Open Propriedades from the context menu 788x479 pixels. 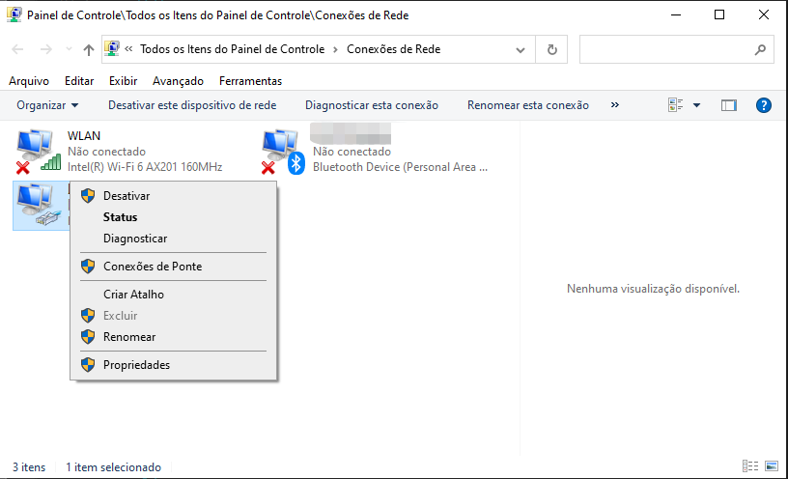pos(174,365)
